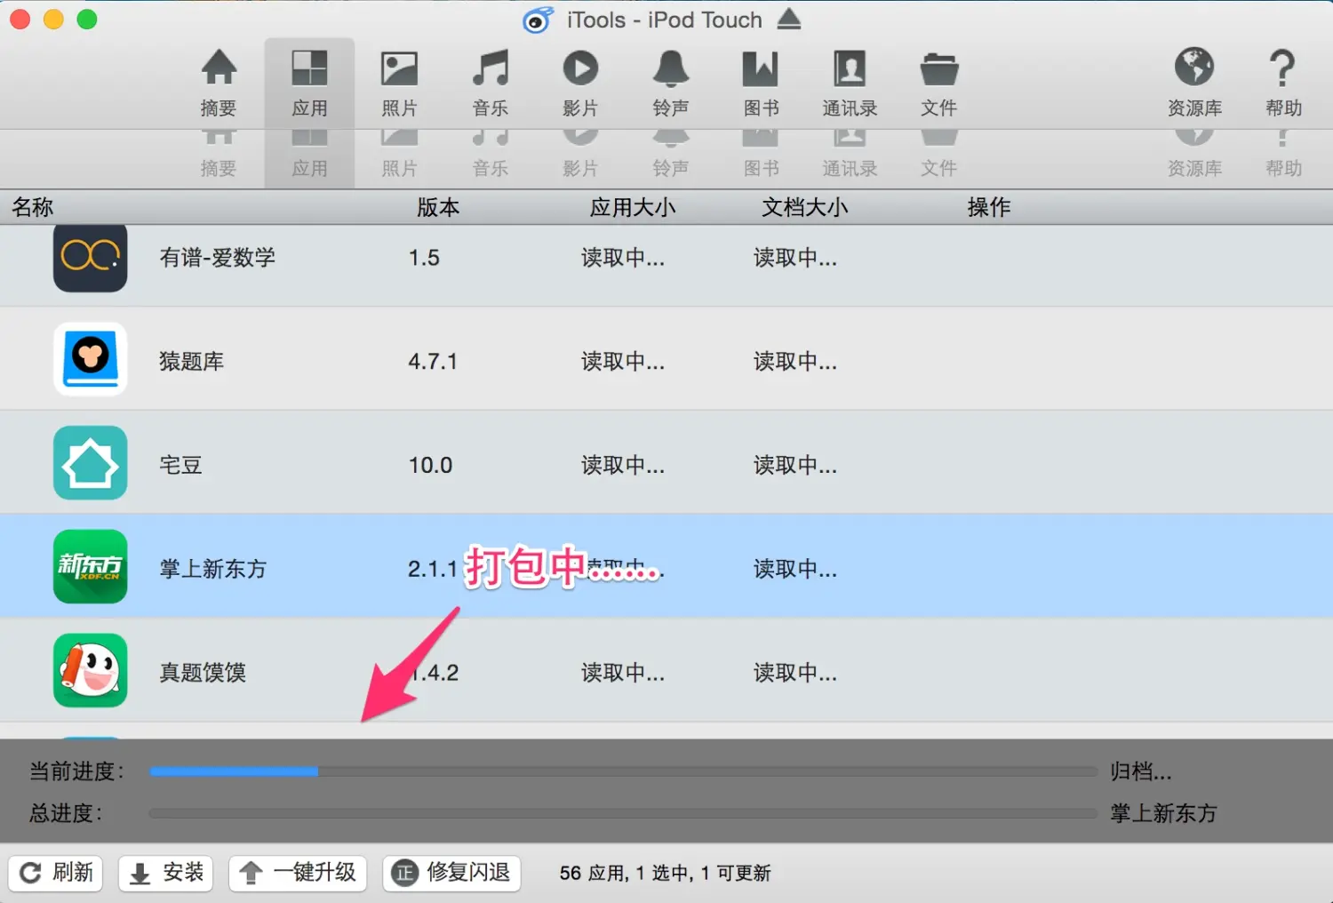Image resolution: width=1333 pixels, height=903 pixels.
Task: Click version 1.5 of 有谱-爱数学
Action: 424,258
